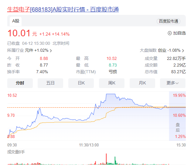Add stock via 加自选 text
This screenshot has width=194, height=167.
click(x=179, y=33)
